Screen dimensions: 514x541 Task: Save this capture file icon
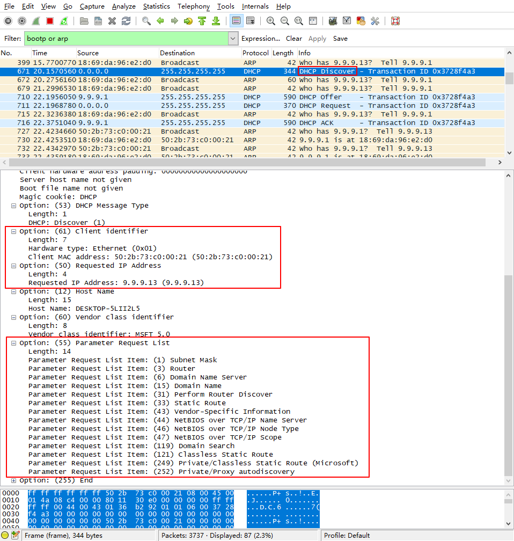(98, 21)
